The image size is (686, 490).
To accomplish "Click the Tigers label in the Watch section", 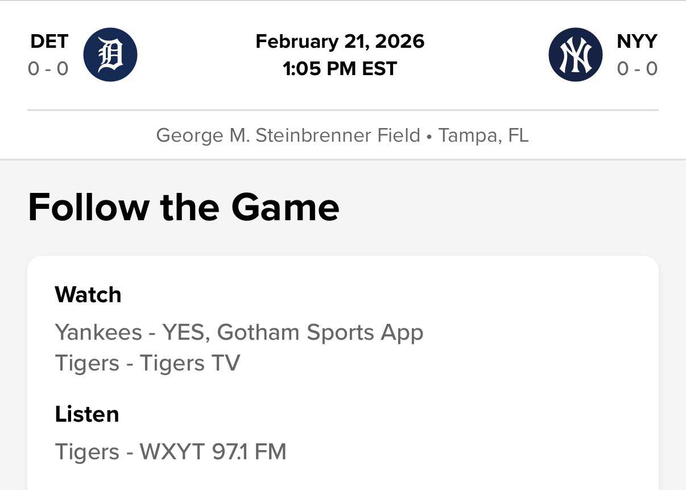I will click(x=87, y=363).
